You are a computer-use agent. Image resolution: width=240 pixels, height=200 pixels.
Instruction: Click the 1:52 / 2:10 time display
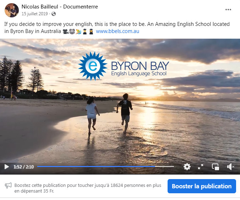click(23, 167)
